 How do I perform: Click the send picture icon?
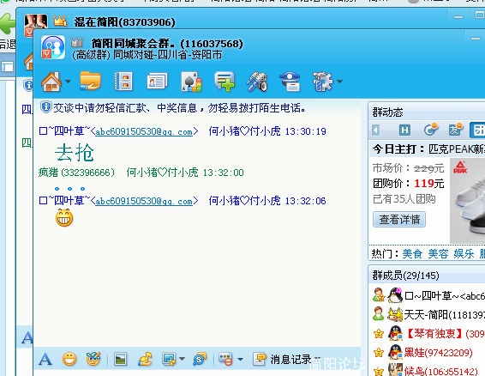pos(120,360)
